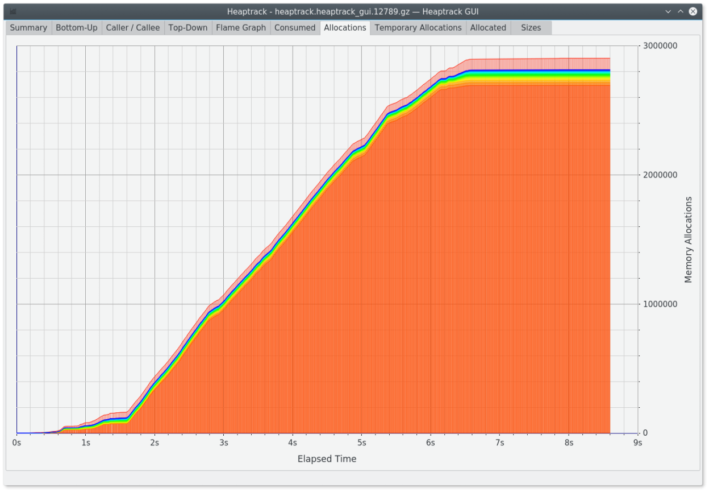The width and height of the screenshot is (709, 492).
Task: Click the window menu icon in title bar
Action: click(x=12, y=11)
